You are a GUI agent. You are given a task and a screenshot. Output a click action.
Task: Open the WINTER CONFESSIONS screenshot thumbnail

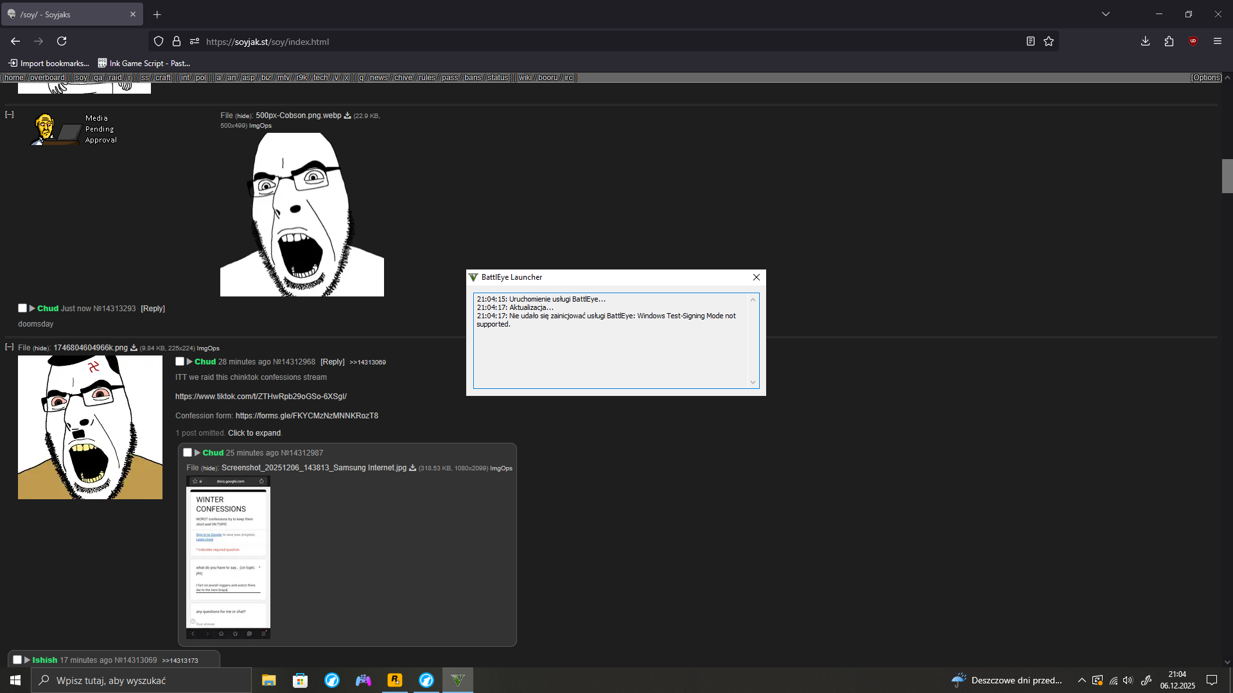click(228, 557)
